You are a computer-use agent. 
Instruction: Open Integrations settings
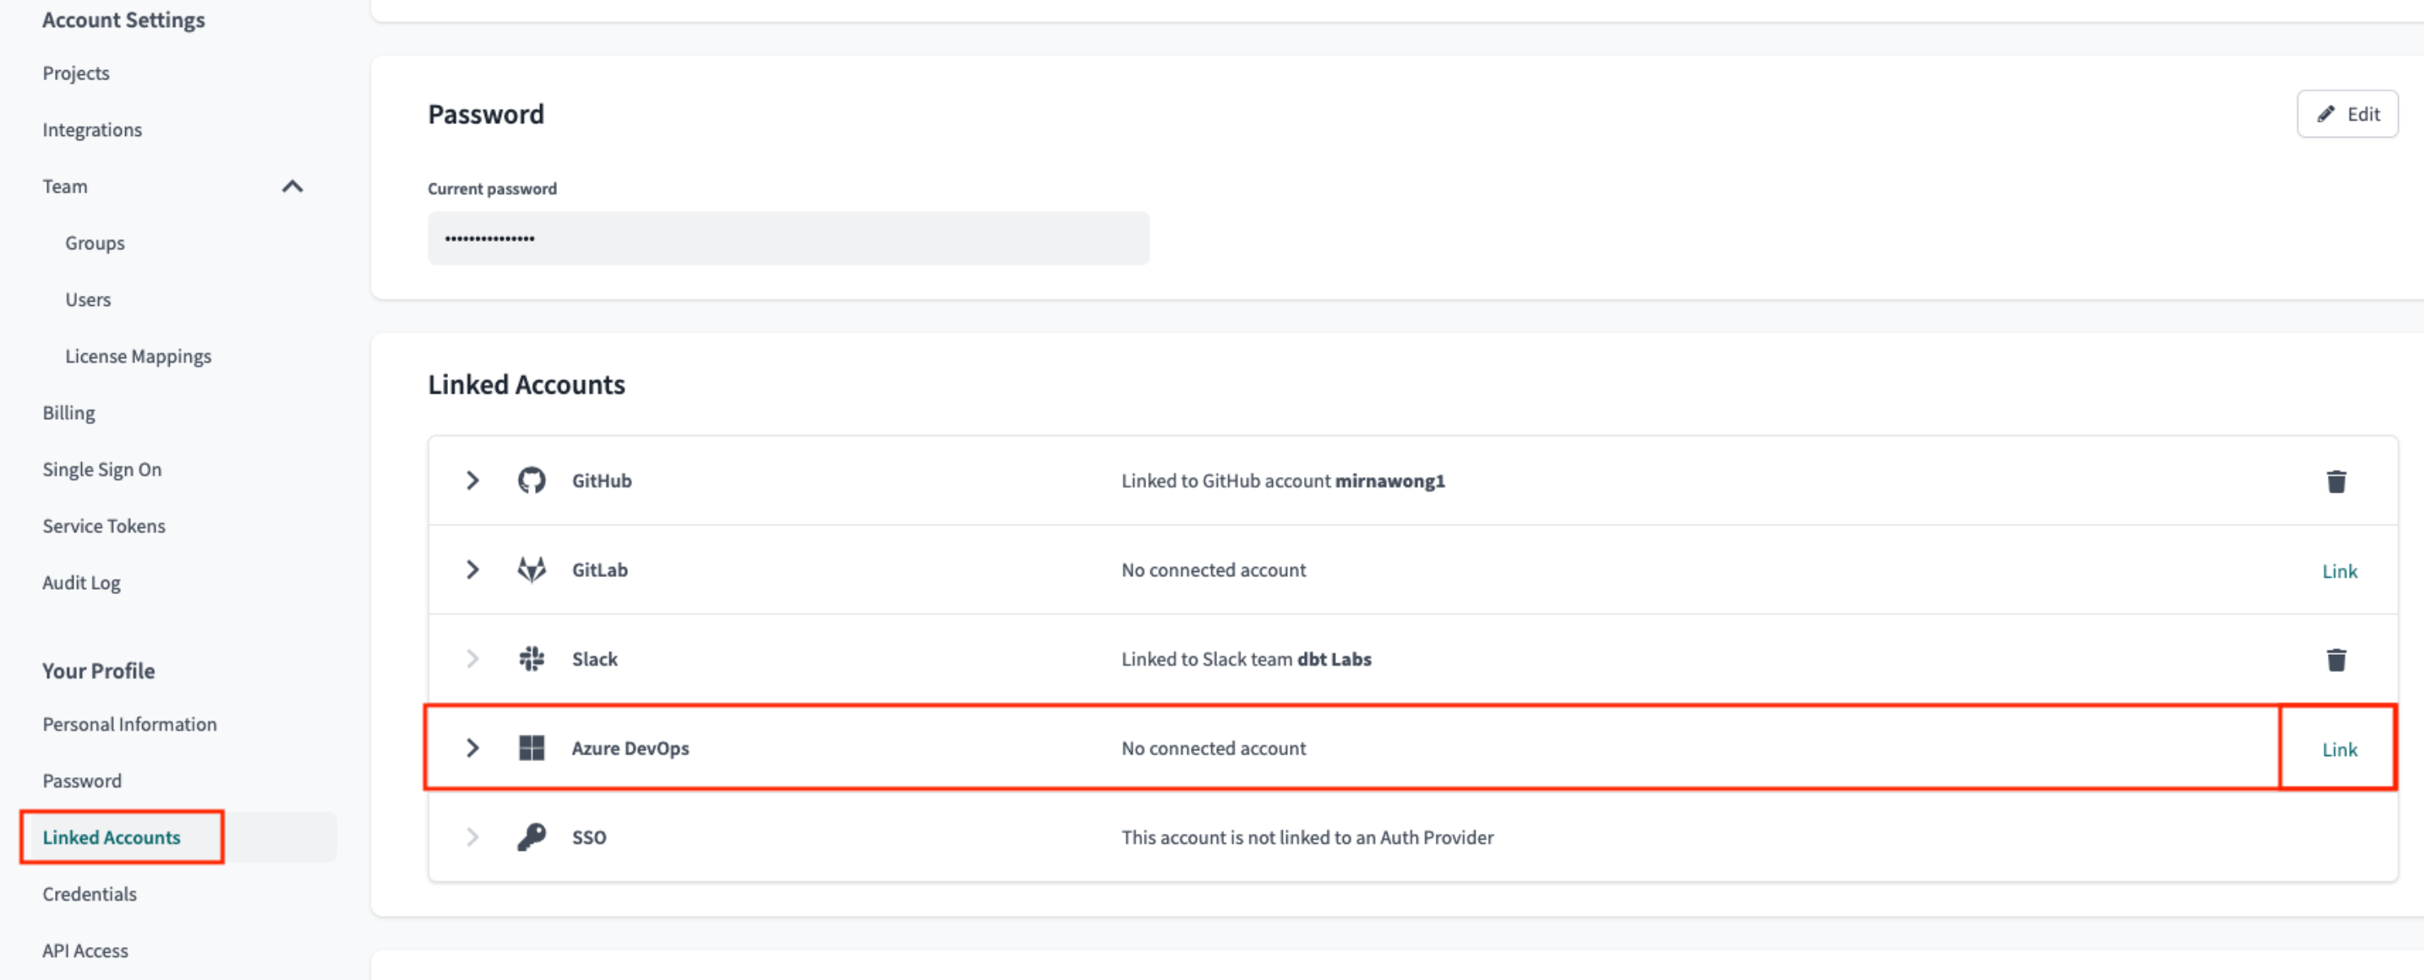[x=92, y=130]
